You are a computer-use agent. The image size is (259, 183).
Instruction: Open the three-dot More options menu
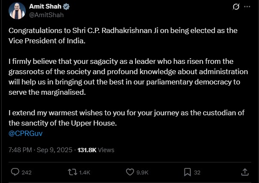(247, 7)
